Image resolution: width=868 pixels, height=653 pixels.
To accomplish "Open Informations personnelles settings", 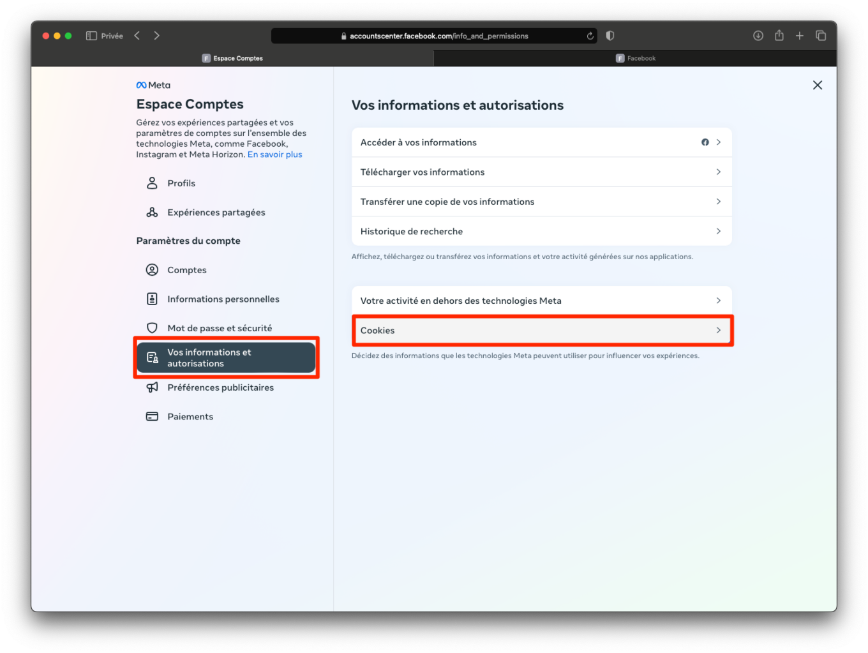I will tap(226, 299).
